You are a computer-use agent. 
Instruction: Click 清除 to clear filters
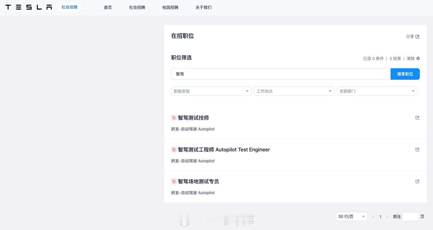pyautogui.click(x=411, y=59)
